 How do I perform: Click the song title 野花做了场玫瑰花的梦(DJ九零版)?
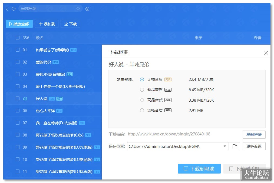coord(64,147)
